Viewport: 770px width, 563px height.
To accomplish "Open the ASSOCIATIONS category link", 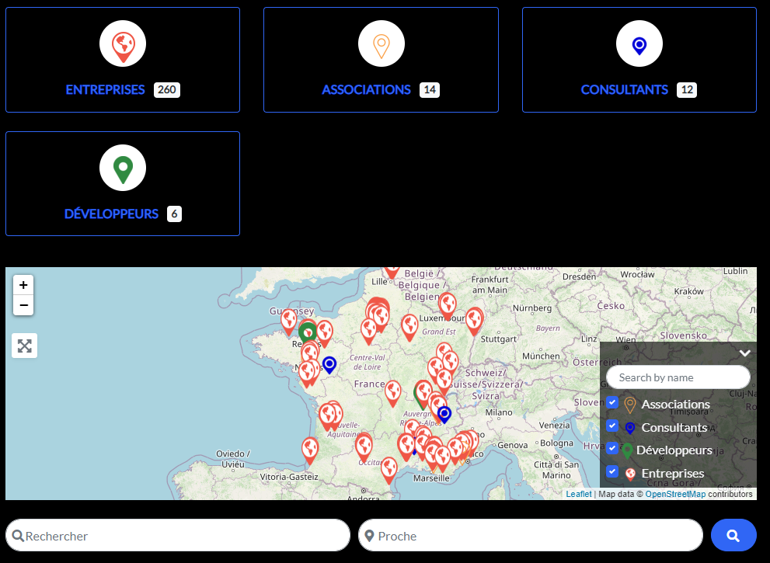I will pos(366,90).
